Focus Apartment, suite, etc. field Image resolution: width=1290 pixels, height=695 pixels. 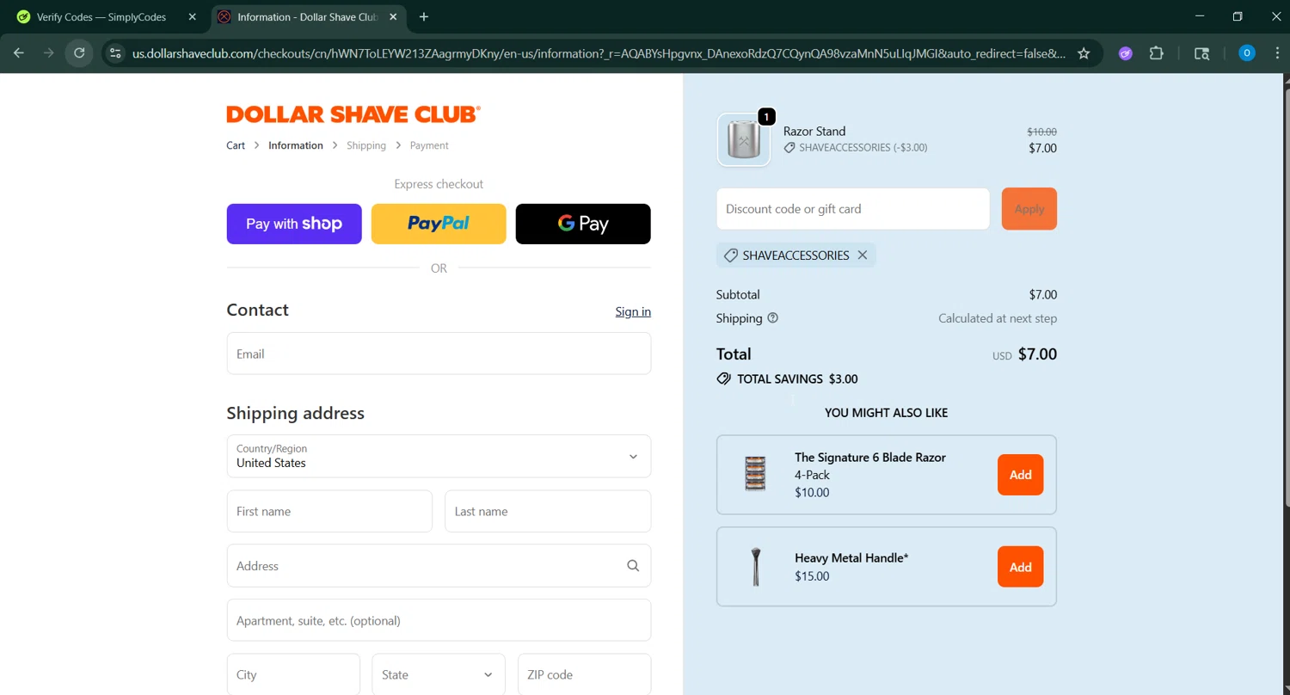[x=439, y=620]
